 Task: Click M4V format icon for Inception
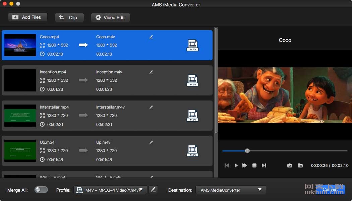tap(193, 80)
